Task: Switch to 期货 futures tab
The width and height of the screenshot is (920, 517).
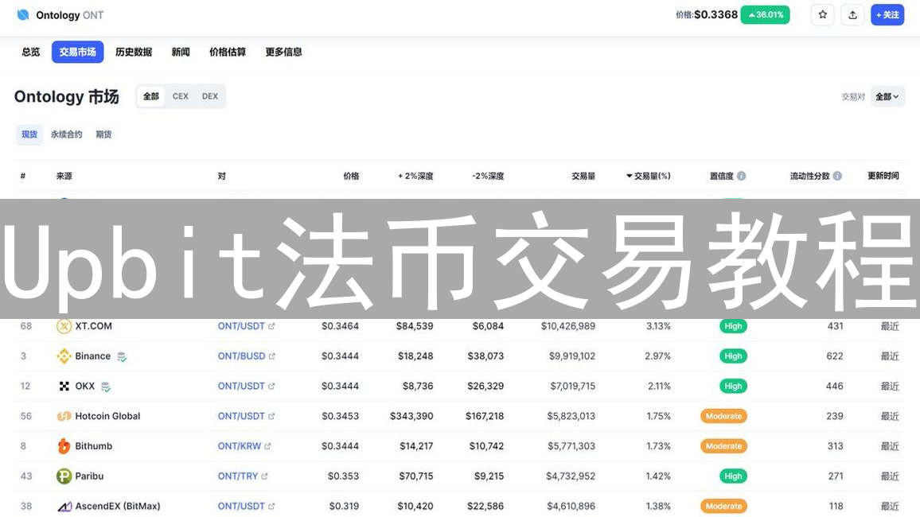Action: pyautogui.click(x=103, y=134)
